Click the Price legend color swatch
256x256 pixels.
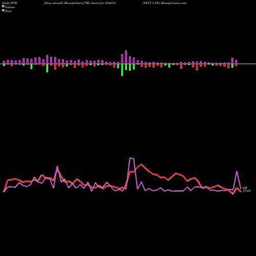(3, 11)
